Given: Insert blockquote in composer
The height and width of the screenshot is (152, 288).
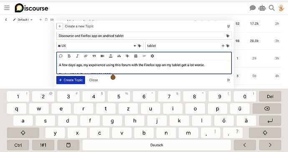Looking at the screenshot, I should pyautogui.click(x=94, y=56).
